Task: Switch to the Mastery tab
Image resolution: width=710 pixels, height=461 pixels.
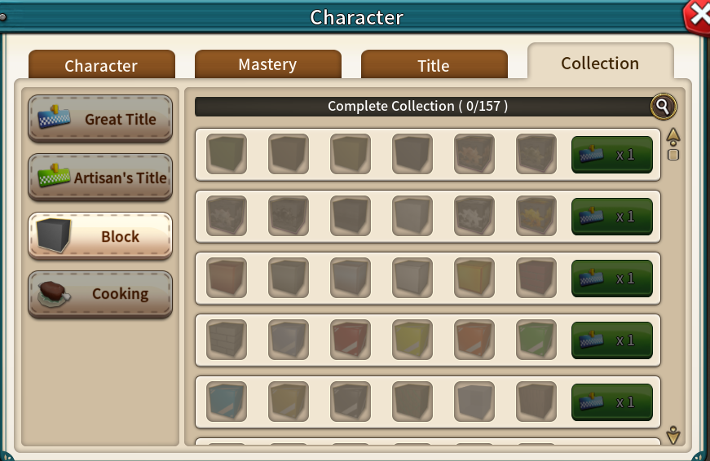Action: pyautogui.click(x=267, y=64)
